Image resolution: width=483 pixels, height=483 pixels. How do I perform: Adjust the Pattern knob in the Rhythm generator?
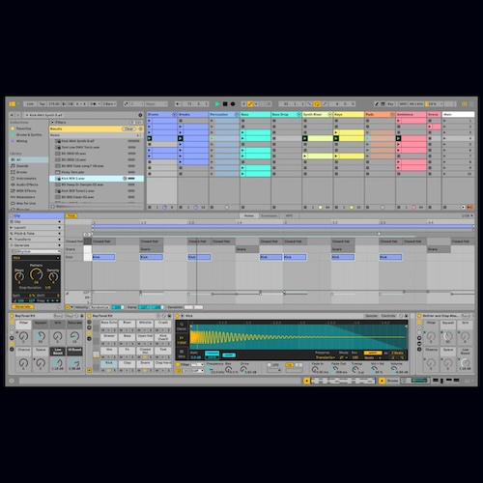36,274
